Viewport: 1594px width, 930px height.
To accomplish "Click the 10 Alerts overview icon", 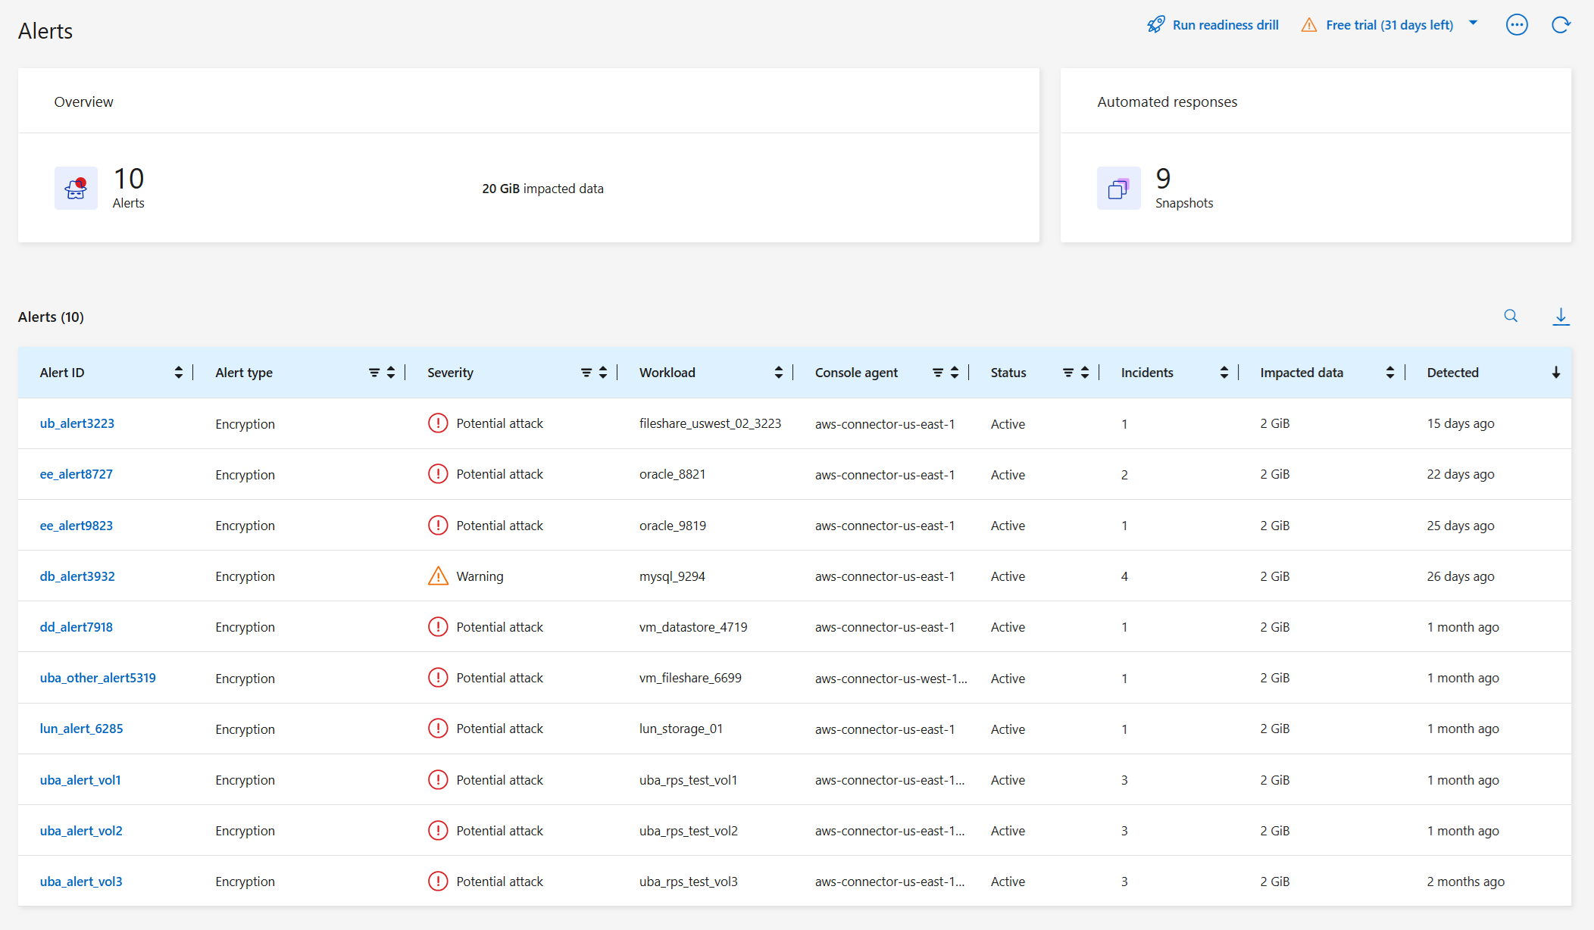I will (76, 189).
